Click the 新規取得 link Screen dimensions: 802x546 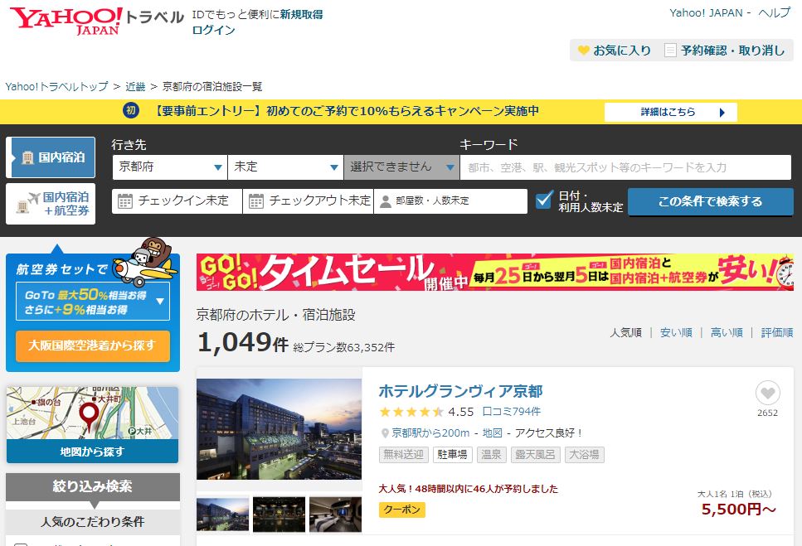(x=301, y=14)
